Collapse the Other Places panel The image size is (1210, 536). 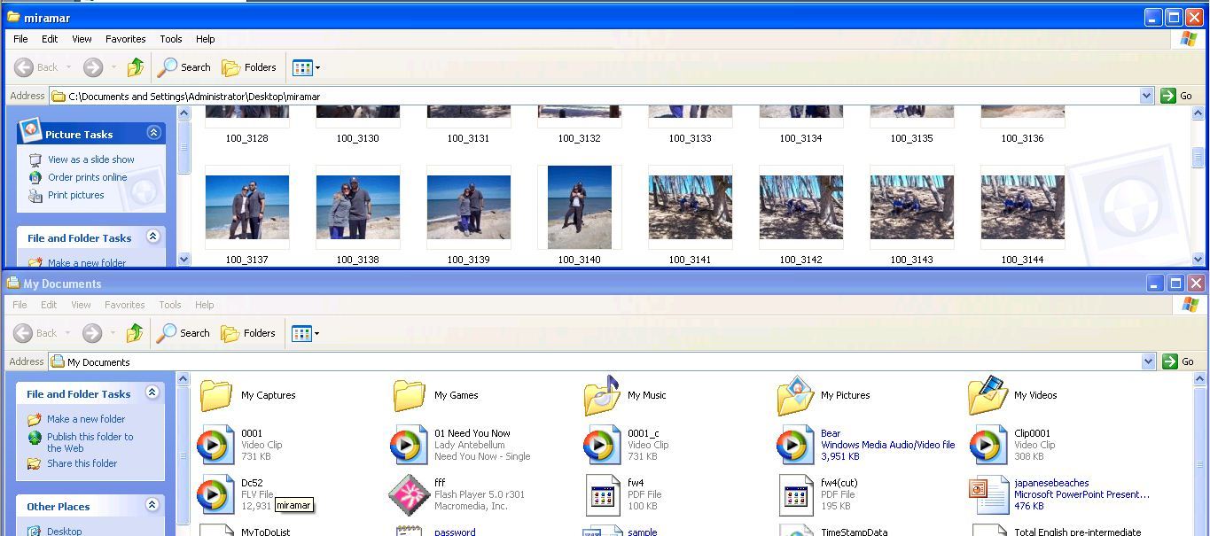pos(152,505)
